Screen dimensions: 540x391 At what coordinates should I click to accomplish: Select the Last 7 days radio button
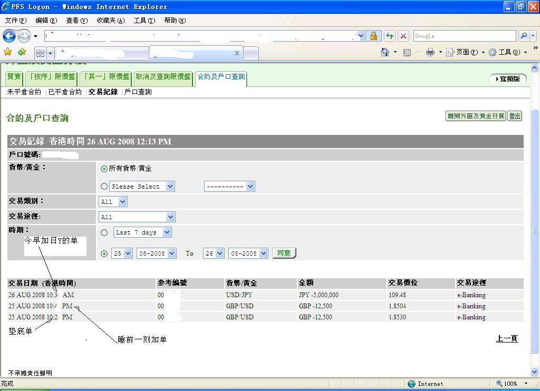[x=104, y=233]
